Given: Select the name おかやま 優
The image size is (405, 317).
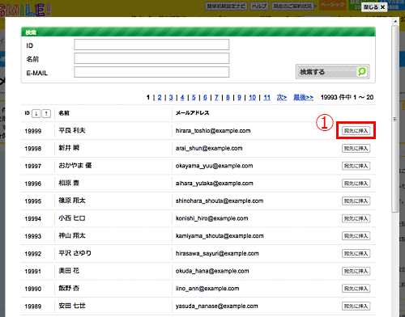Looking at the screenshot, I should pos(75,166).
